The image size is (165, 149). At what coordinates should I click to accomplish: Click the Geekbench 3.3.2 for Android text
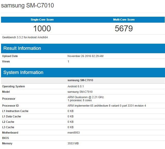(x=25, y=37)
